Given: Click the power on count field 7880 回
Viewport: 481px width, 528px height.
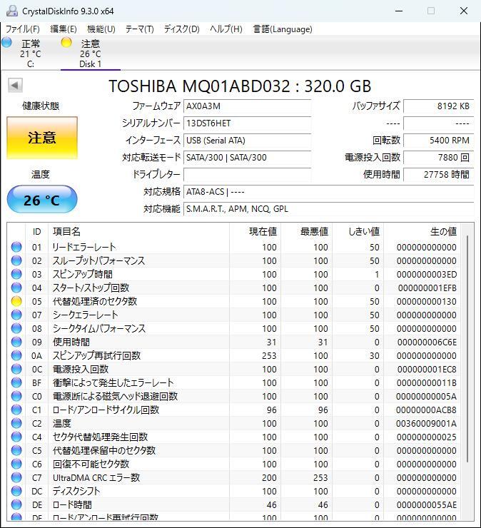Looking at the screenshot, I should pos(439,157).
